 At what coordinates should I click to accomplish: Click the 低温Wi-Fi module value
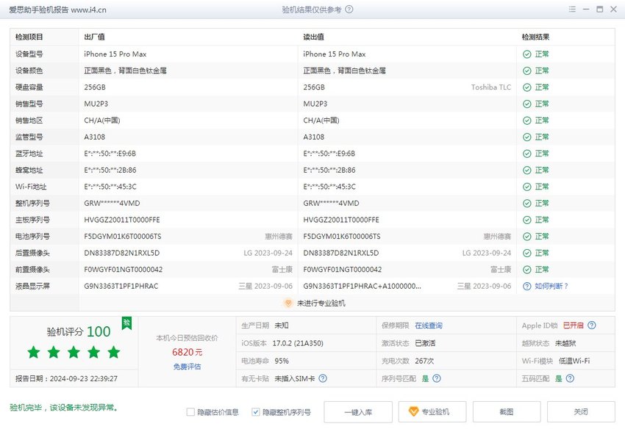pyautogui.click(x=574, y=361)
